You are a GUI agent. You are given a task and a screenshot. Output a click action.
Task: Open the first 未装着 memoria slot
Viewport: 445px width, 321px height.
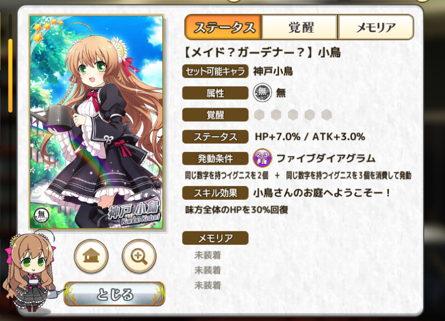[208, 255]
